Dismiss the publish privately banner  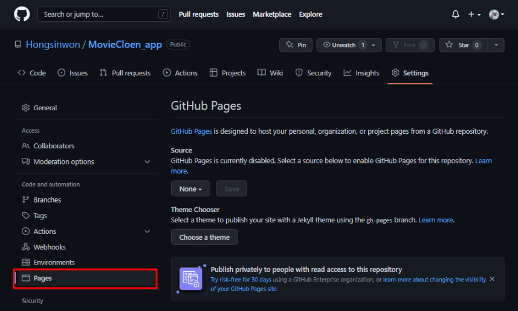click(x=492, y=279)
